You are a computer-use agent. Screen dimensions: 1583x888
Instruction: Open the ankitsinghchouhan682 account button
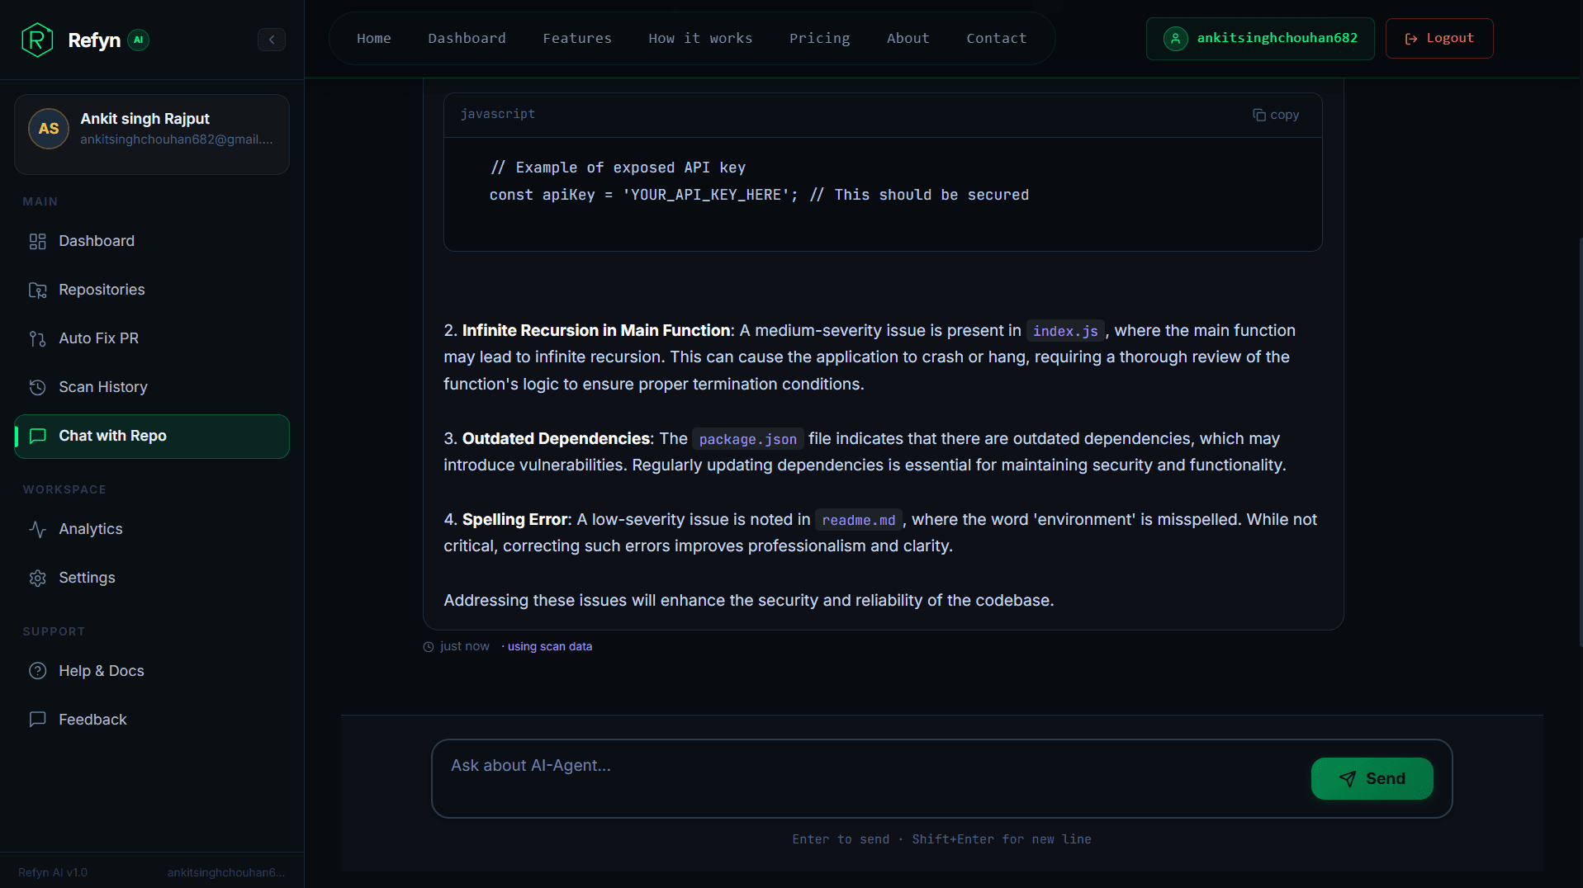coord(1259,38)
